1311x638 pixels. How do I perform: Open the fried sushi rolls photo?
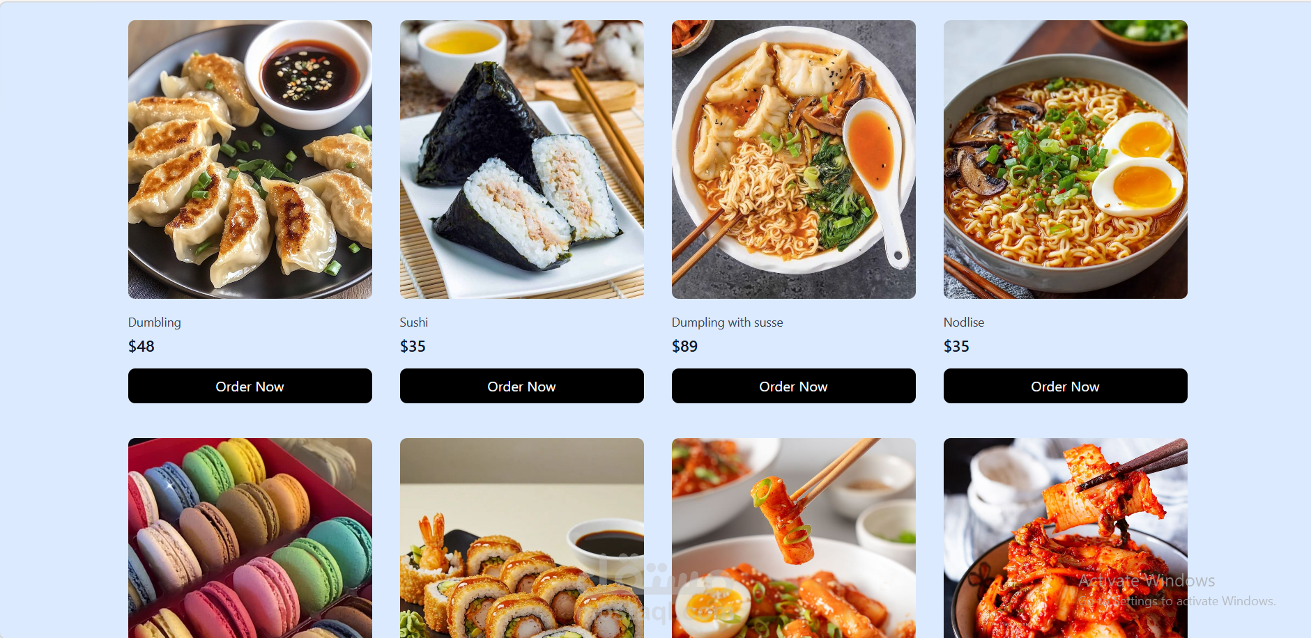coord(521,538)
